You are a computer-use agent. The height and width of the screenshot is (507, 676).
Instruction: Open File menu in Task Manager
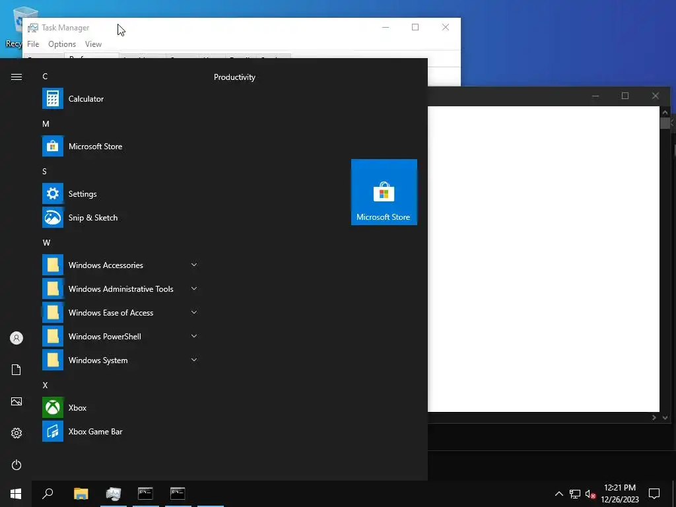[x=33, y=44]
